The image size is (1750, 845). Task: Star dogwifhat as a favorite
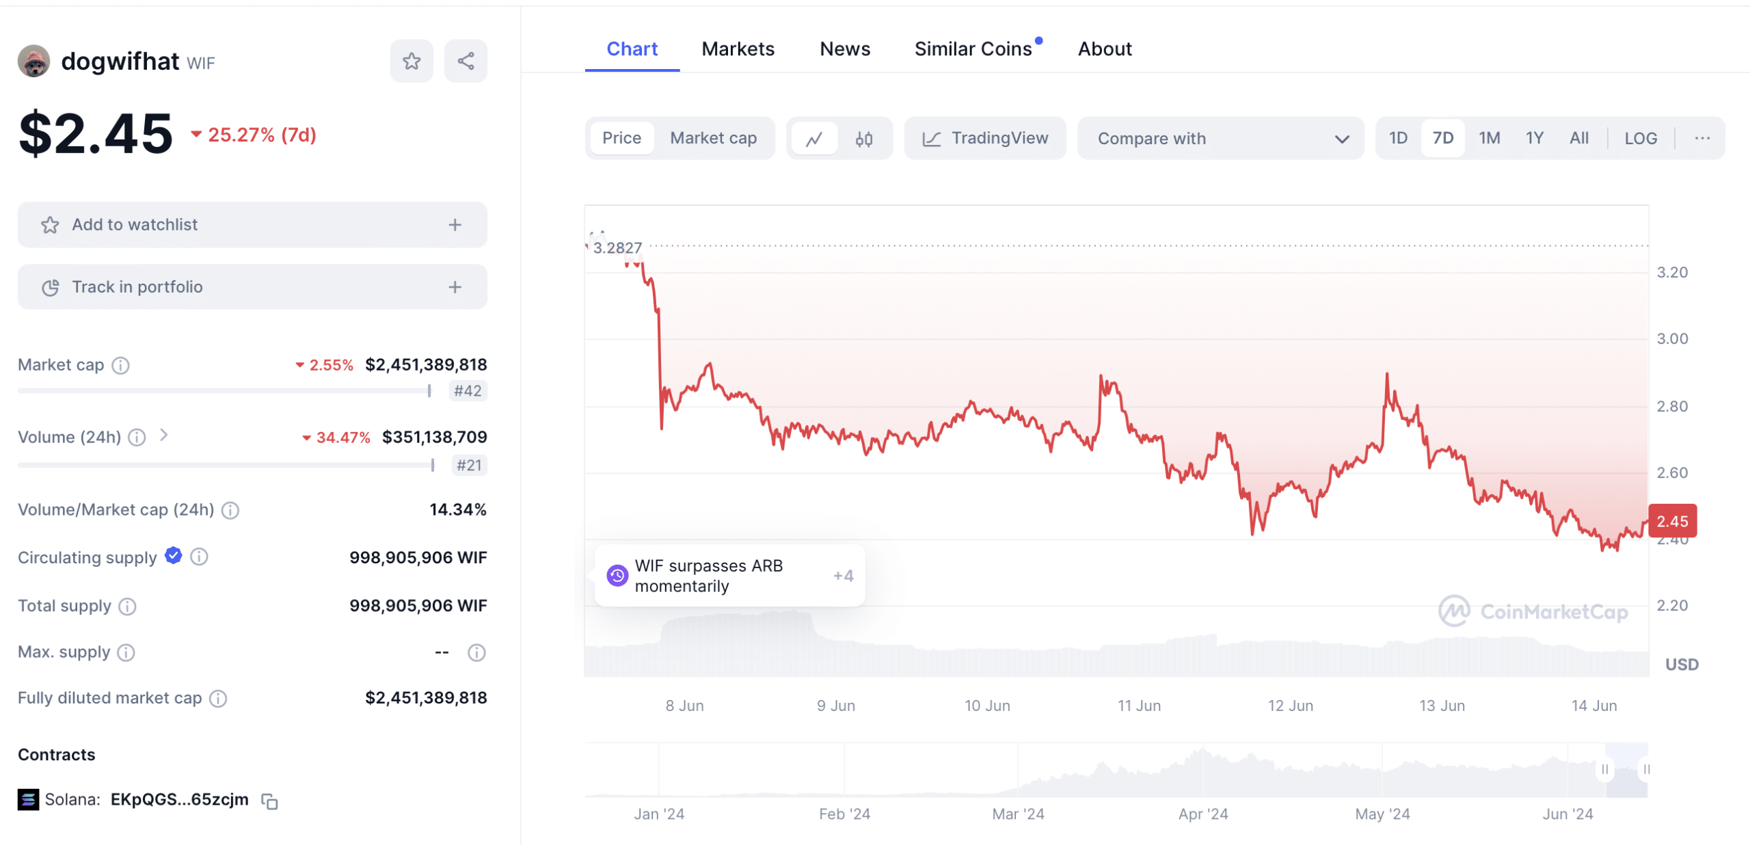click(412, 62)
